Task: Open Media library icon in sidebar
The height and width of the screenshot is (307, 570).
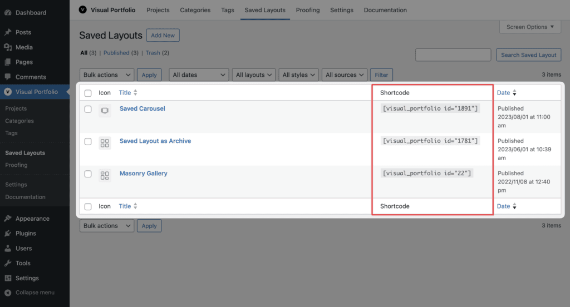Action: tap(8, 47)
